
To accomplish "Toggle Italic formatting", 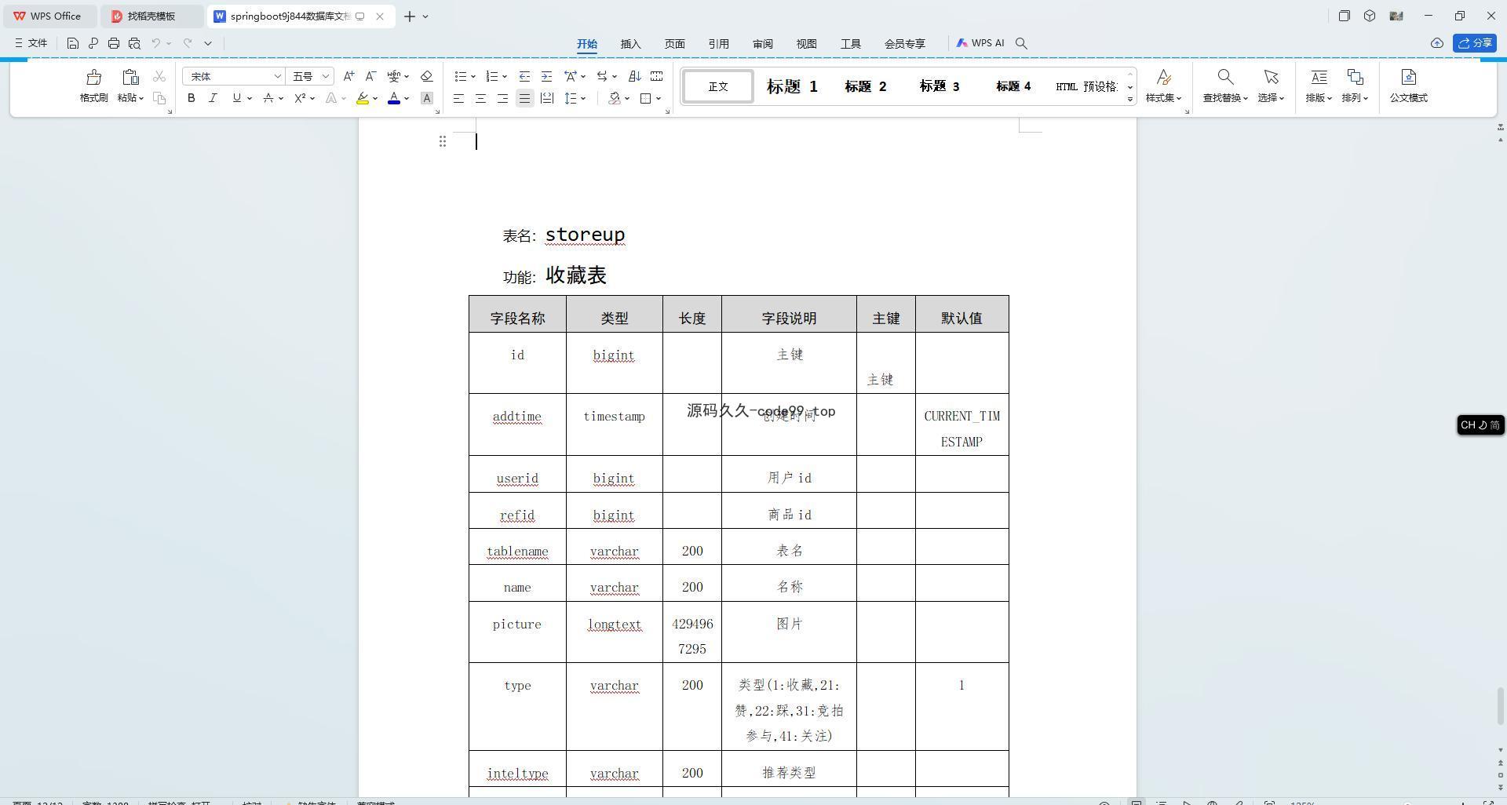I will coord(213,98).
